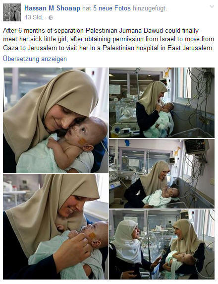This screenshot has height=284, width=218.
Task: Click the word 'hinzugefügt' in post header
Action: [150, 8]
